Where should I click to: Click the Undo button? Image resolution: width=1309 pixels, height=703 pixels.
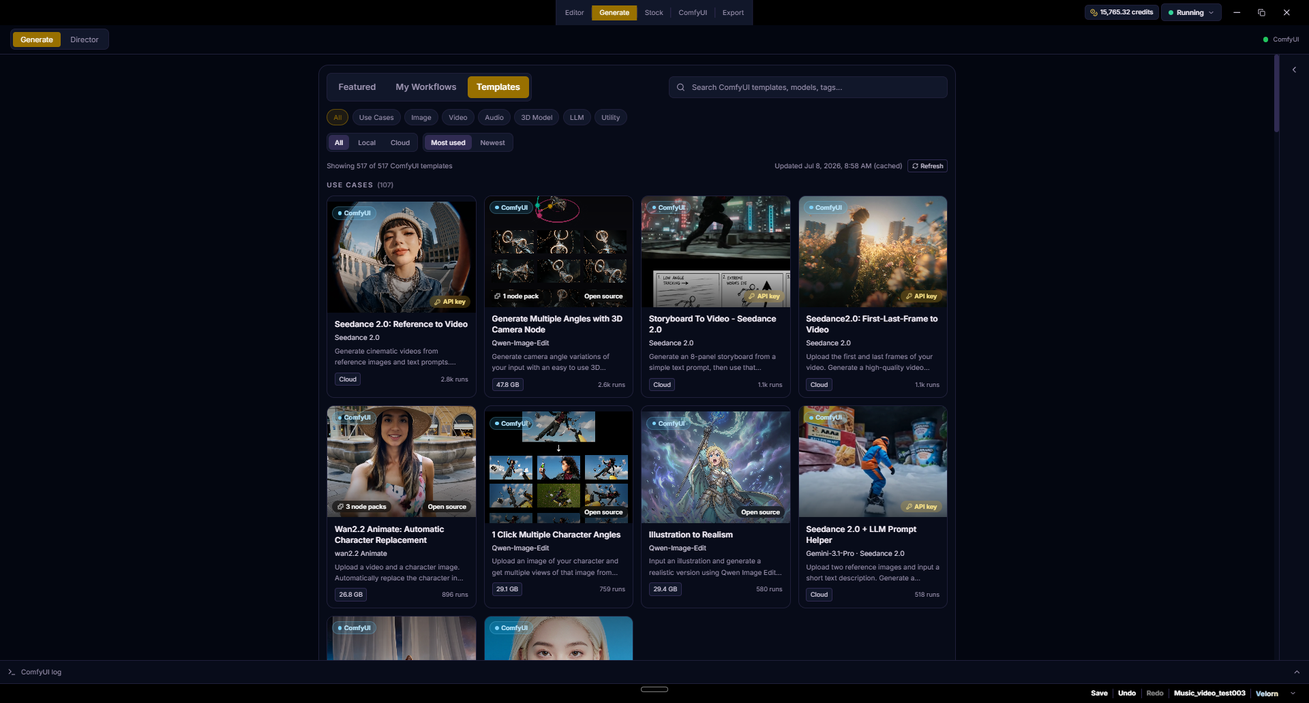point(1127,693)
